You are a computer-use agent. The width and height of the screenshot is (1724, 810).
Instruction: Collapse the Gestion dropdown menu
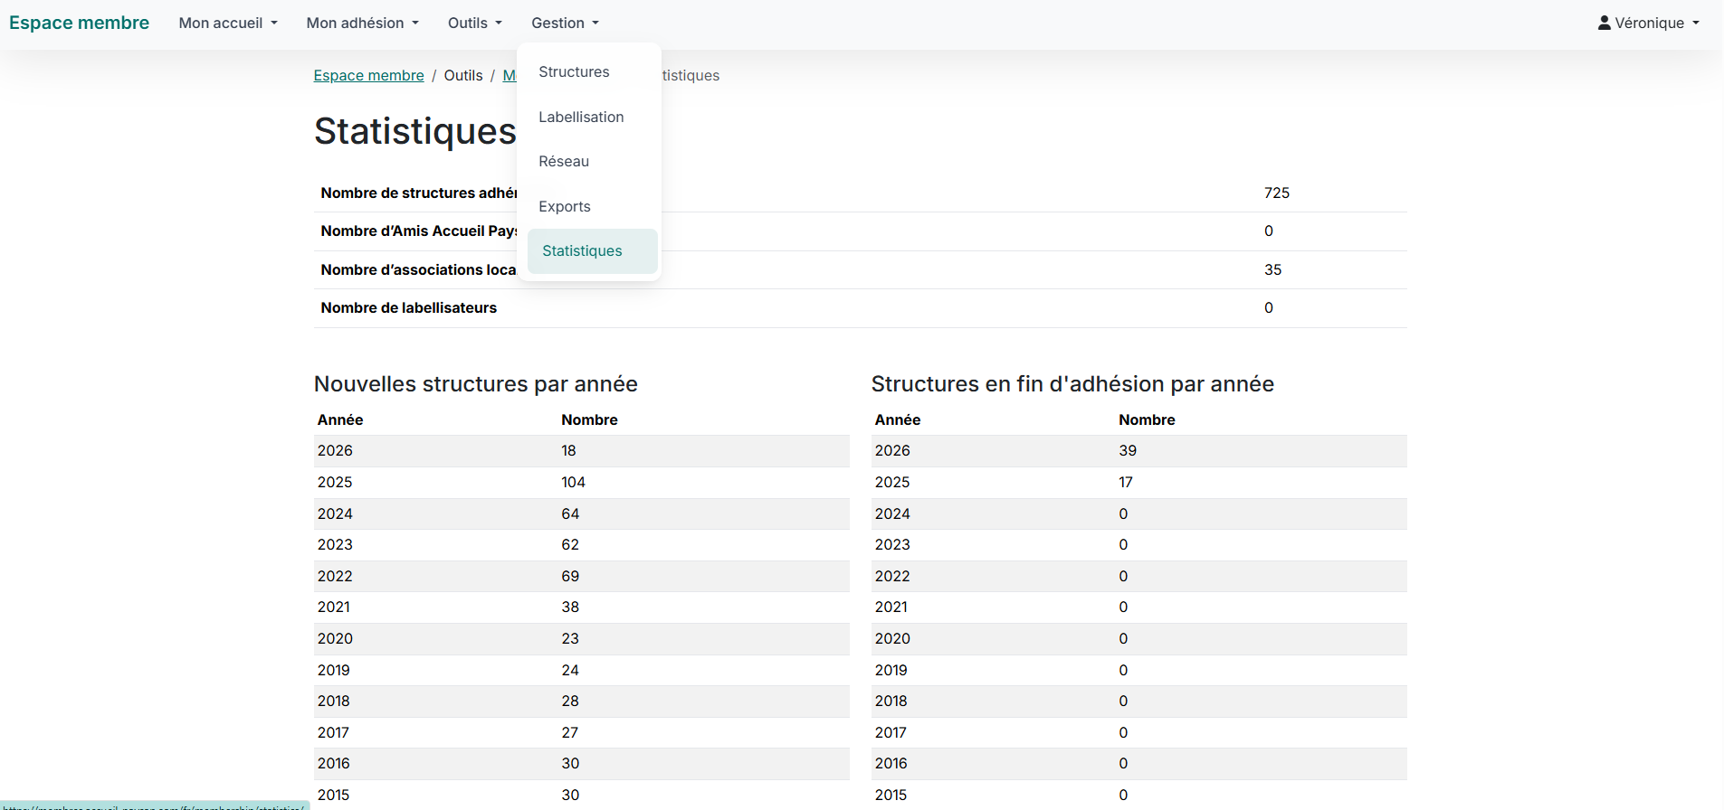[x=565, y=23]
